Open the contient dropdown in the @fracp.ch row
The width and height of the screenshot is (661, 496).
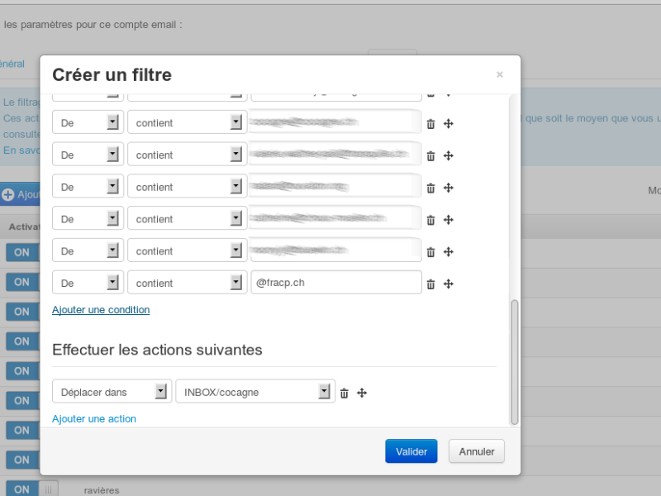(188, 282)
